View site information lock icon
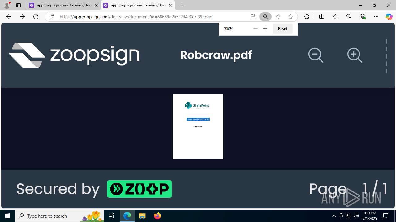Image resolution: width=396 pixels, height=222 pixels. click(53, 17)
